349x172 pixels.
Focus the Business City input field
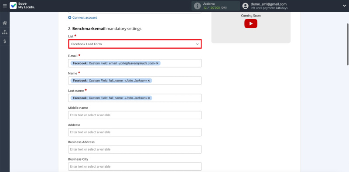(x=135, y=166)
